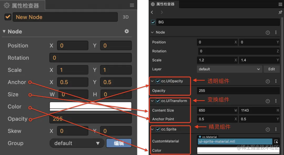Click the BG node name field
This screenshot has height=155, width=284.
(x=218, y=22)
